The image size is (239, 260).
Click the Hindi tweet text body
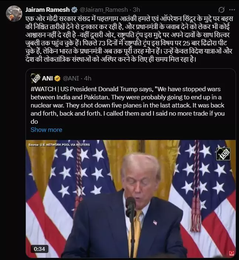129,39
